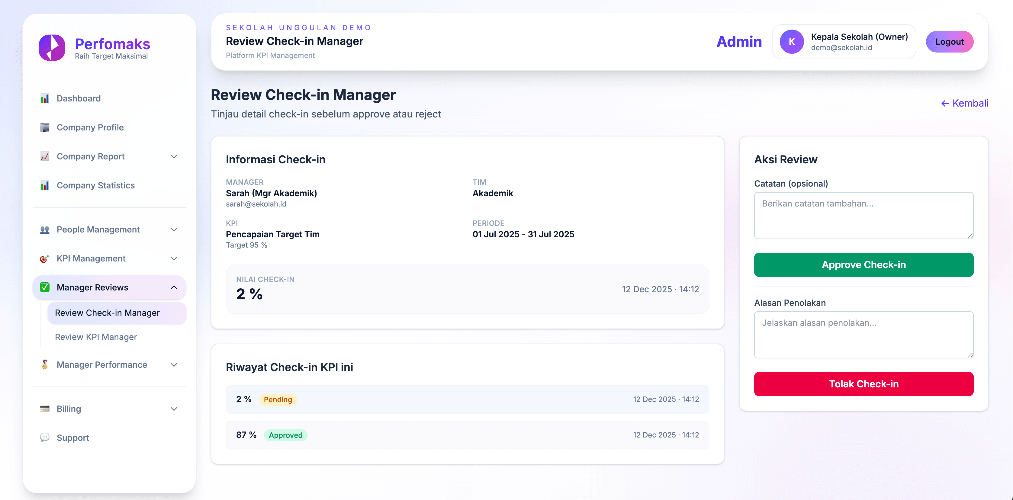The width and height of the screenshot is (1013, 500).
Task: Collapse the Manager Reviews section
Action: coord(174,287)
